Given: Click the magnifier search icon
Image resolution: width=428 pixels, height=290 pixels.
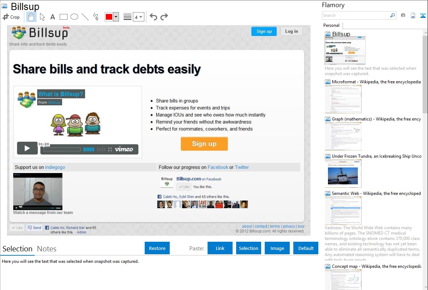Looking at the screenshot, I should point(393,15).
